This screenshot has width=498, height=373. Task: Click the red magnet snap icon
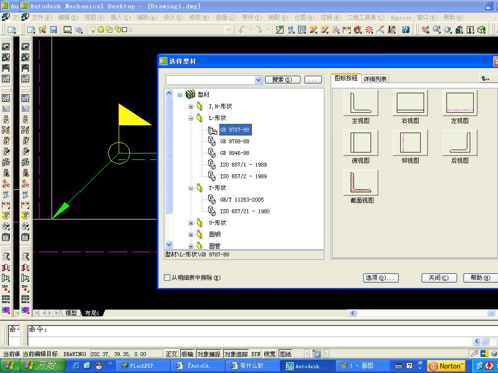(357, 30)
